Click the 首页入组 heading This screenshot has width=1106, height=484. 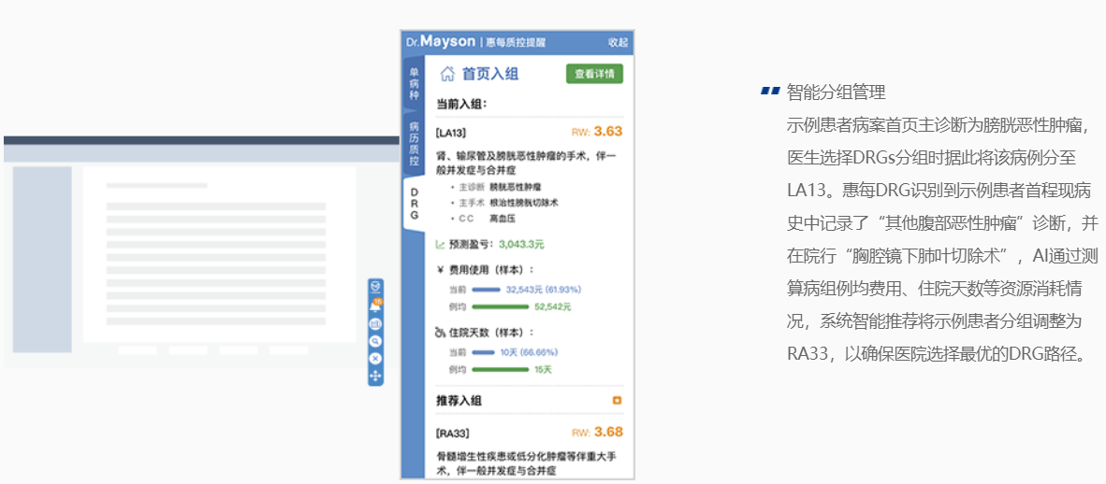490,74
